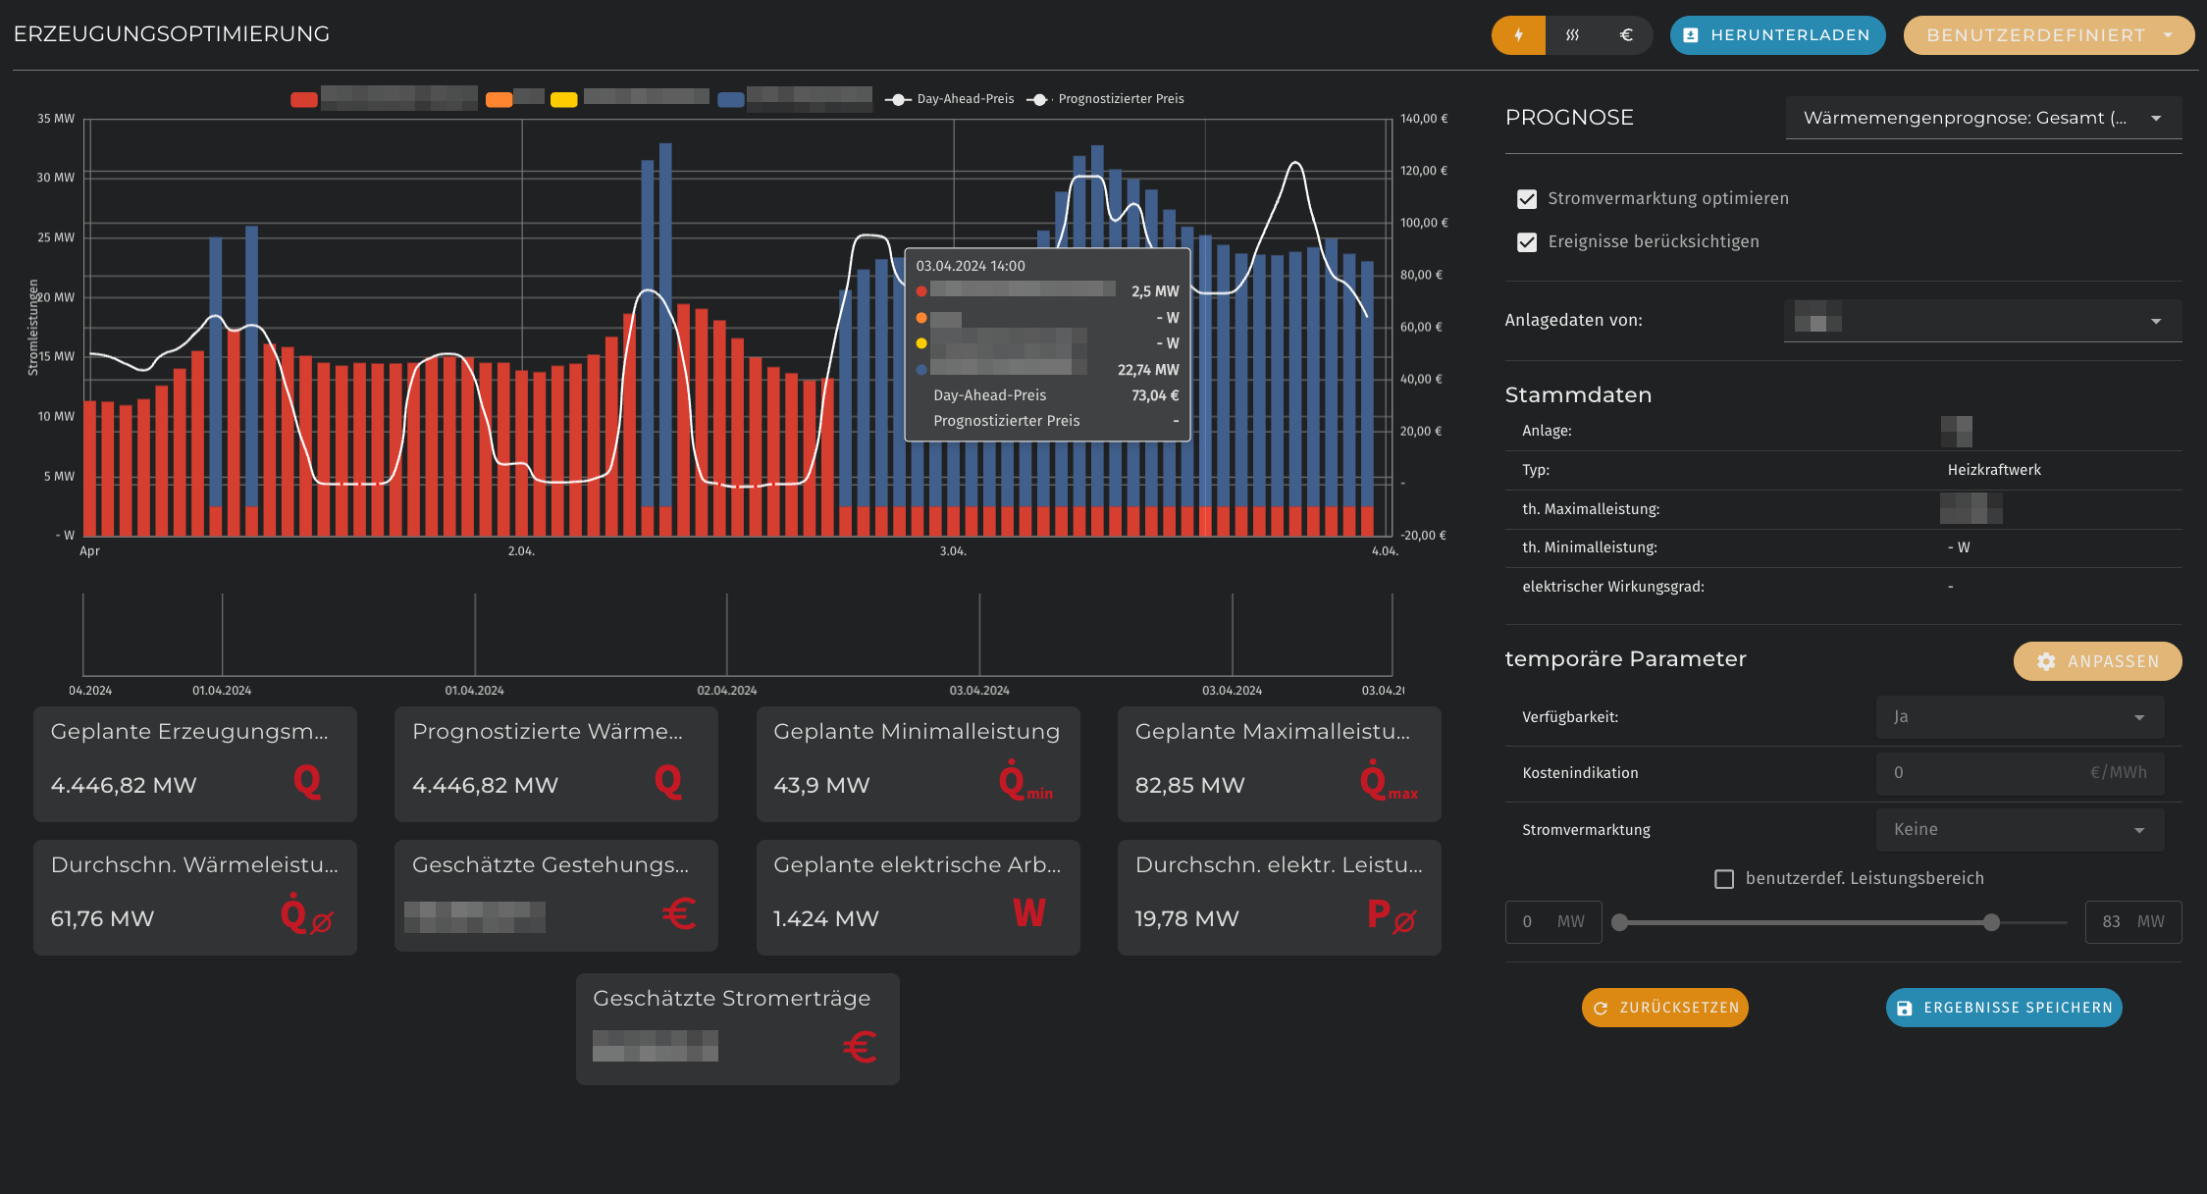Expand the Anlagedaten von dropdown

[x=1982, y=321]
